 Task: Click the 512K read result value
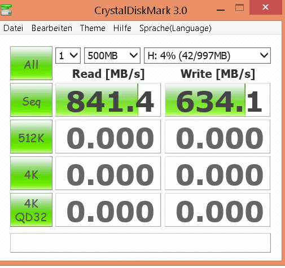point(108,137)
